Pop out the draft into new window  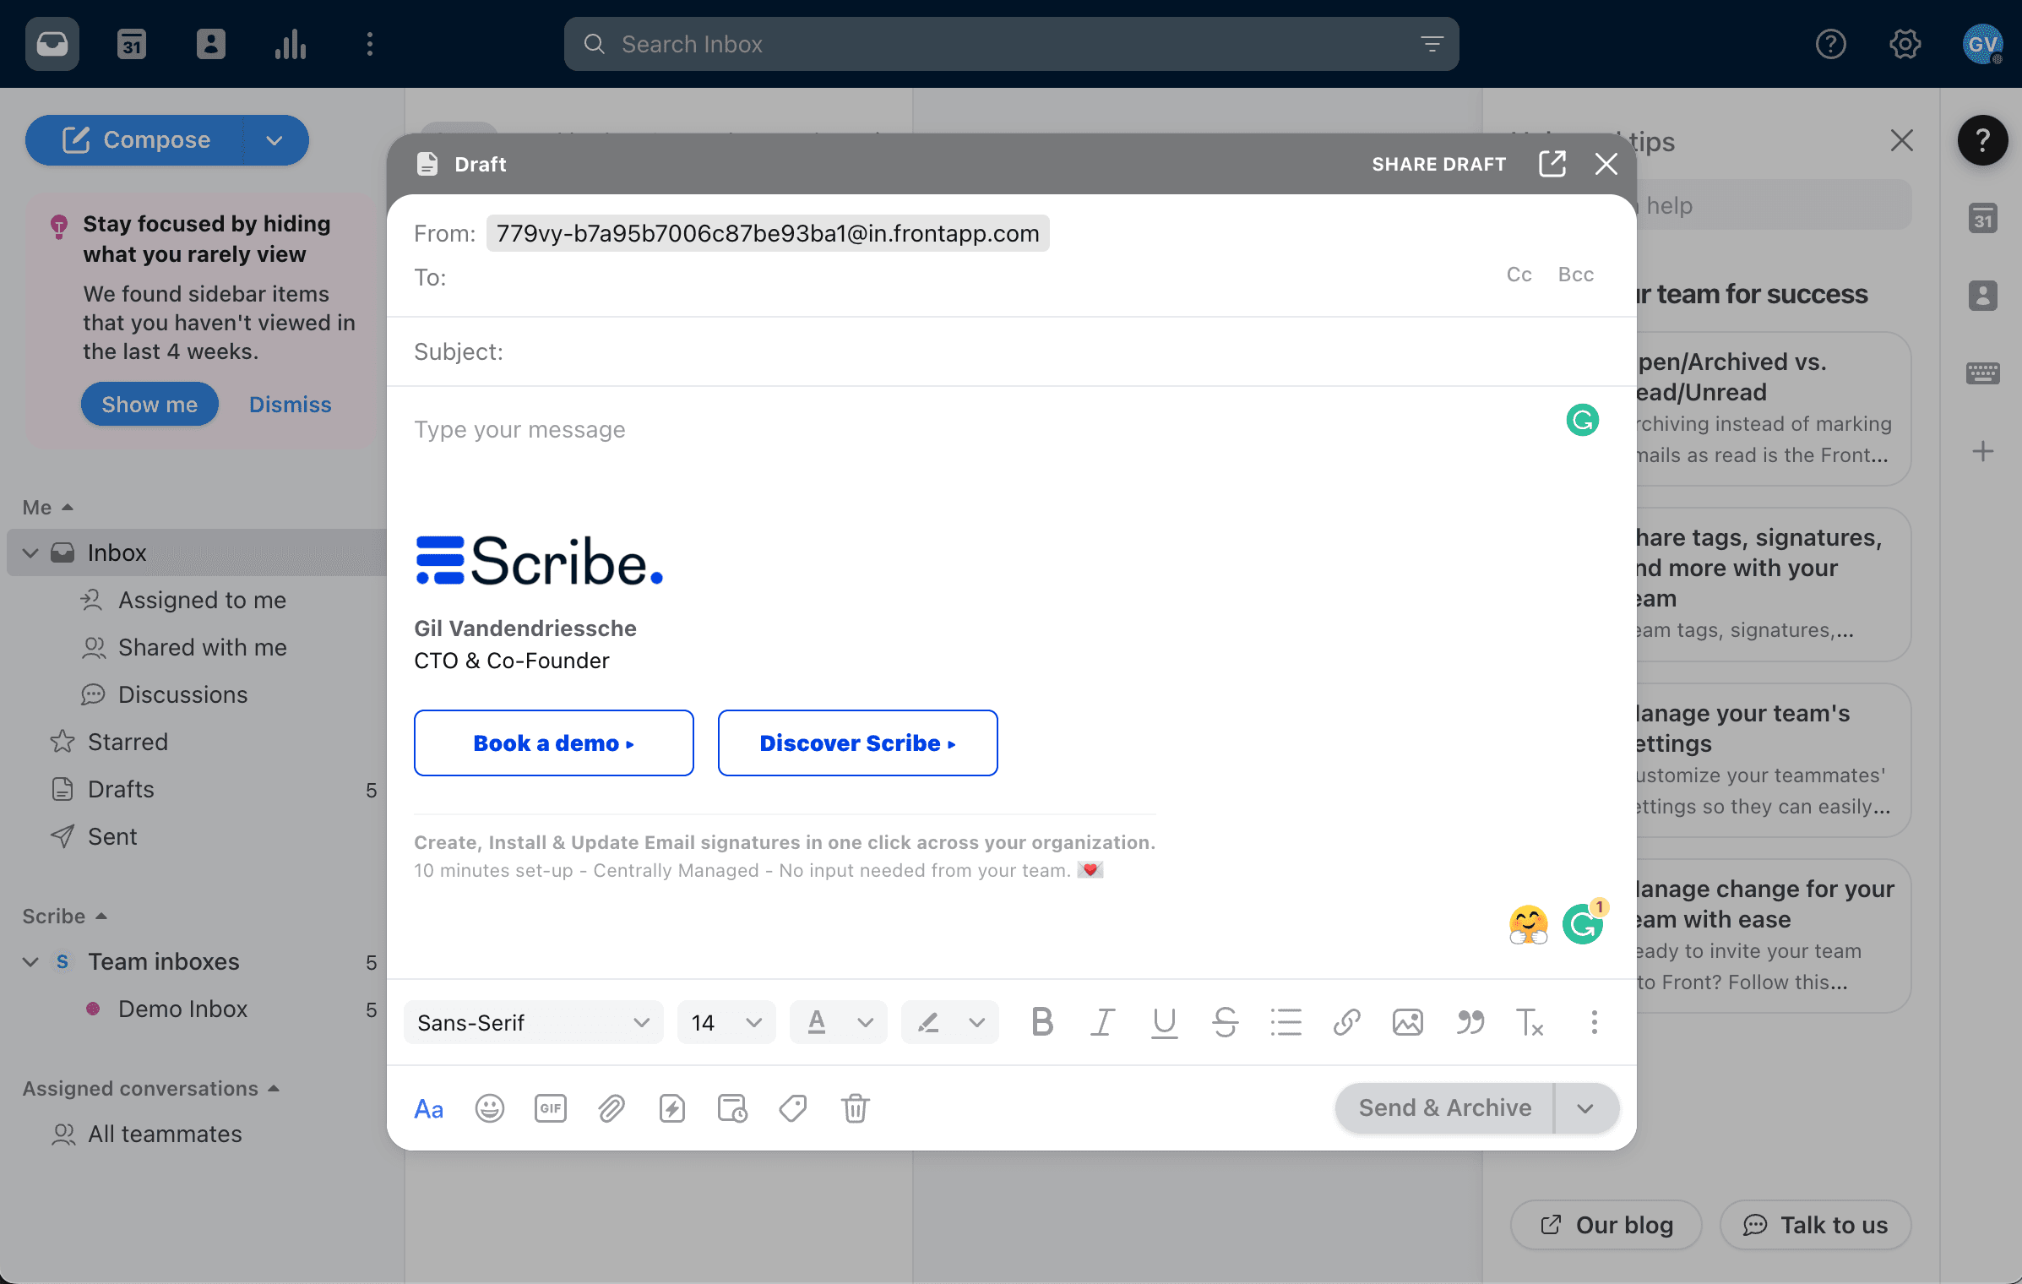click(1552, 164)
